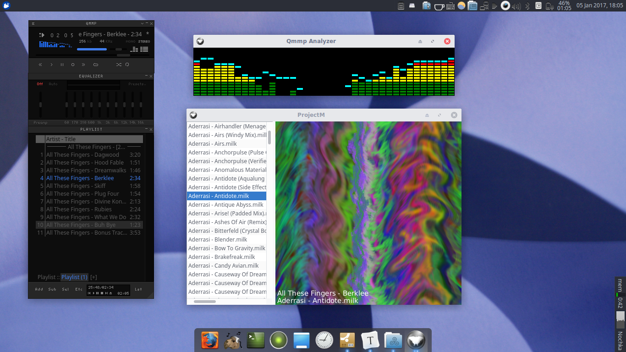
Task: Select the Playlist (1) tab
Action: [74, 277]
